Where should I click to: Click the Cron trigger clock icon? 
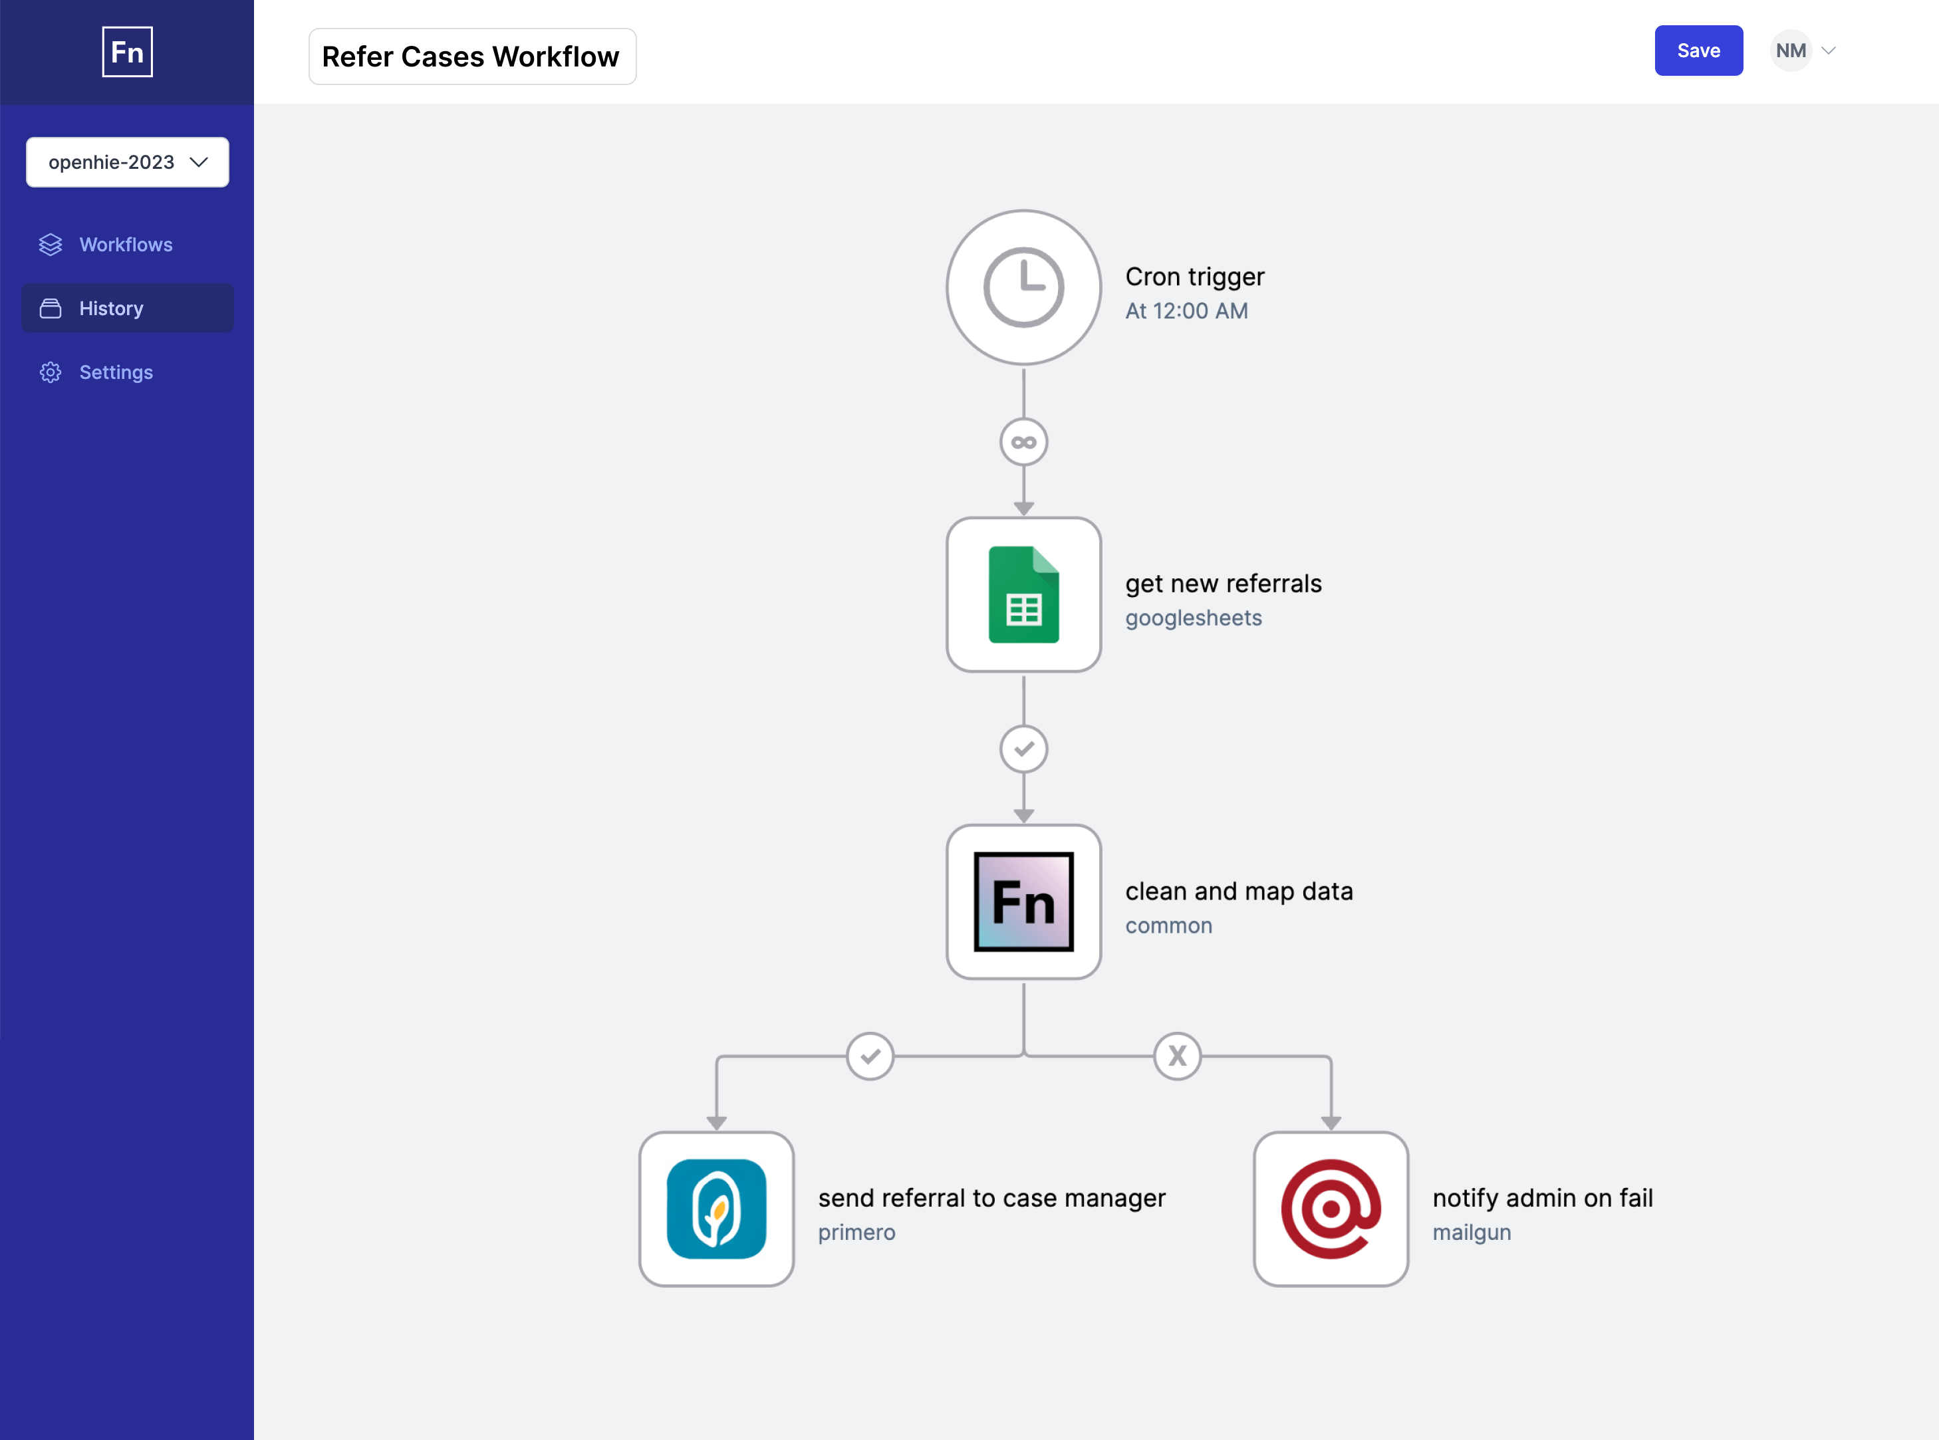1023,287
